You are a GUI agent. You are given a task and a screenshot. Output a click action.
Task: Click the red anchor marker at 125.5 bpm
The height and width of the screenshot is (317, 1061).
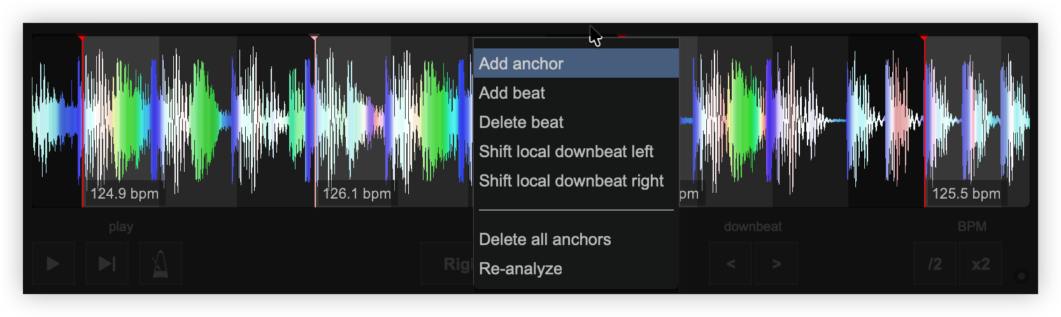924,39
